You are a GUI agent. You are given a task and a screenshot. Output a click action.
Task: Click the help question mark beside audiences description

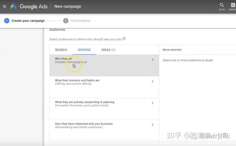(x=124, y=39)
